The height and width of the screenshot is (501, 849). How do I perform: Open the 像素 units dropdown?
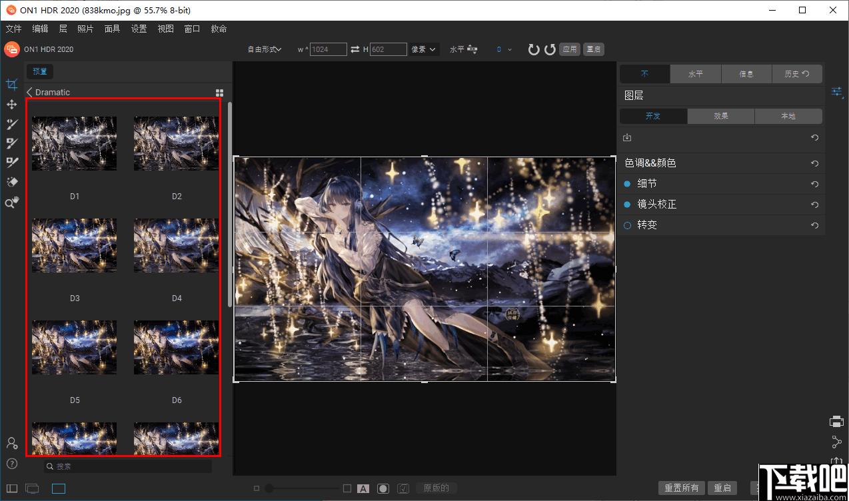click(424, 49)
